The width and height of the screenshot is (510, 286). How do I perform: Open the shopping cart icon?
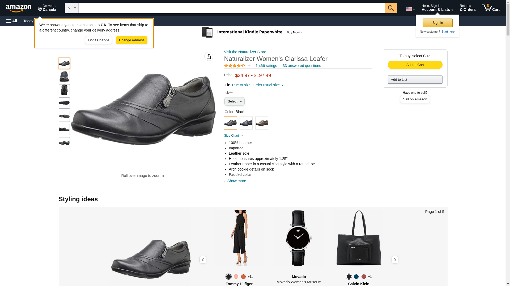click(x=491, y=8)
